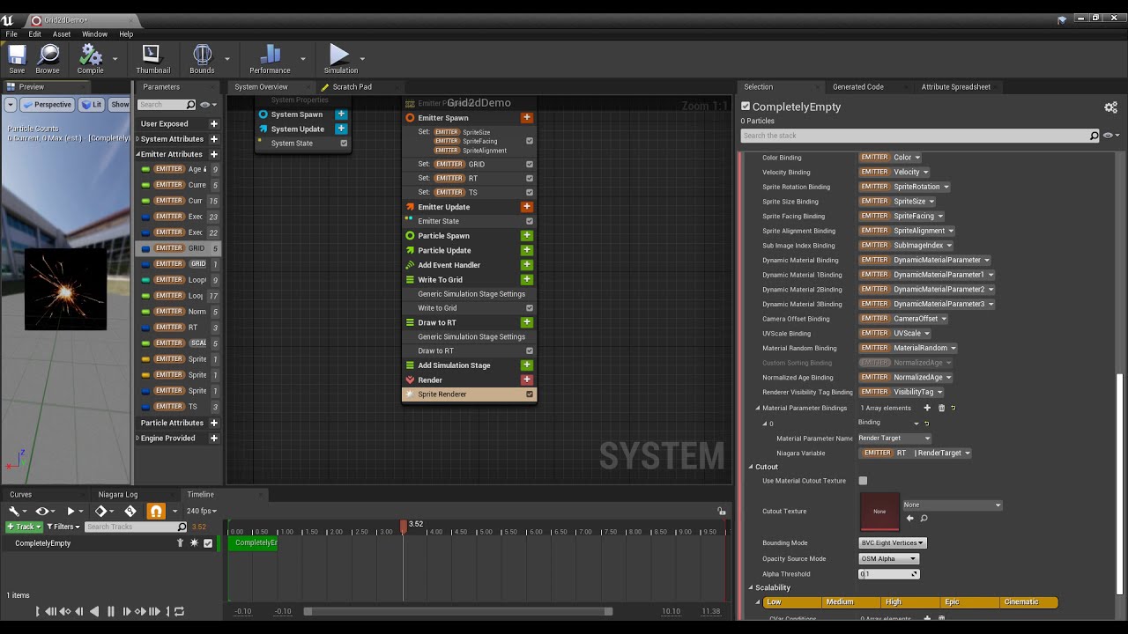
Task: Switch to the Generated Code tab
Action: [x=858, y=86]
